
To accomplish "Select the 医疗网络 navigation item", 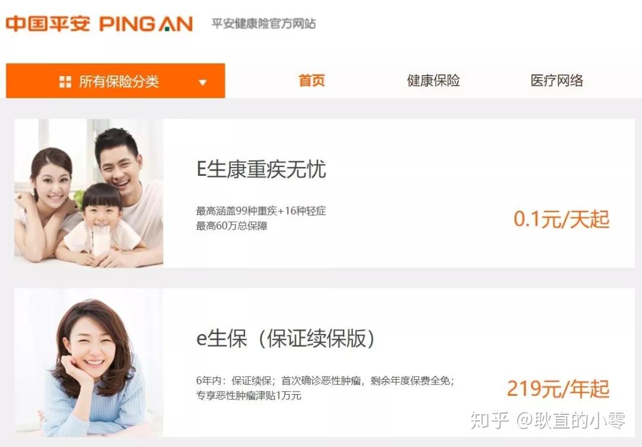I will [x=557, y=80].
